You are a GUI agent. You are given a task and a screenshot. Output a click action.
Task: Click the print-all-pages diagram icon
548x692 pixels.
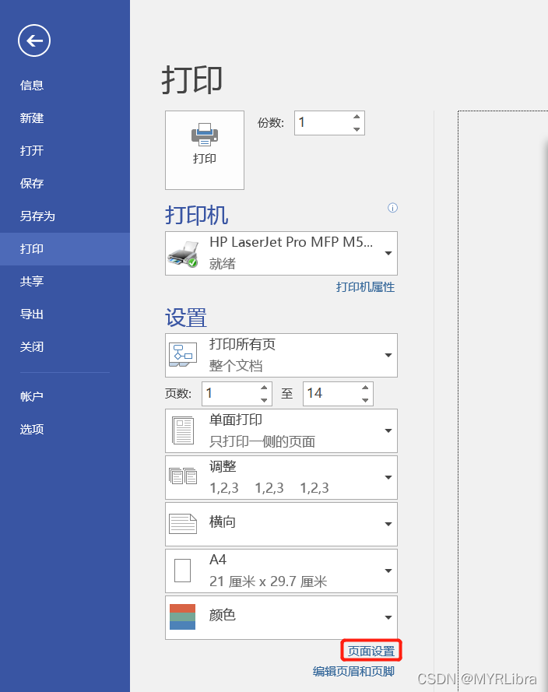pyautogui.click(x=183, y=355)
